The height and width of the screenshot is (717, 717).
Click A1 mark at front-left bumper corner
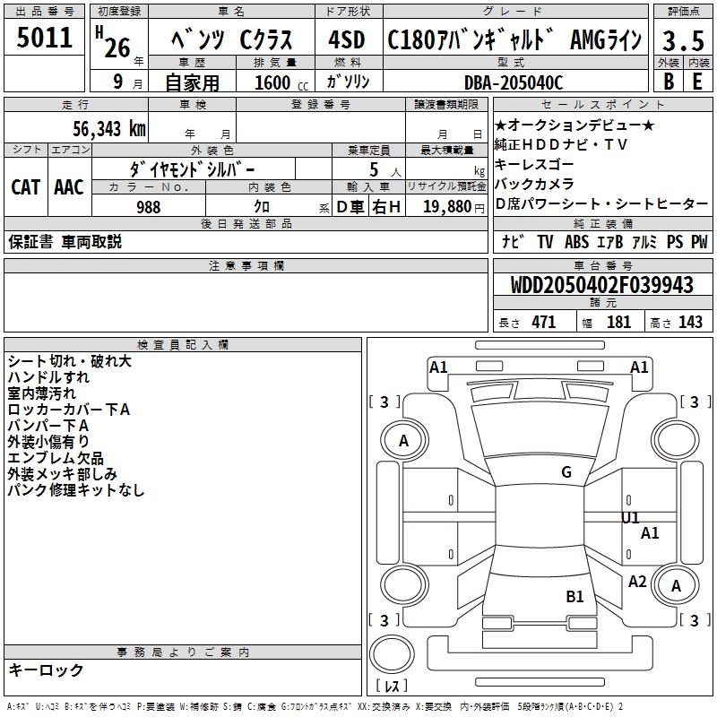coord(438,367)
